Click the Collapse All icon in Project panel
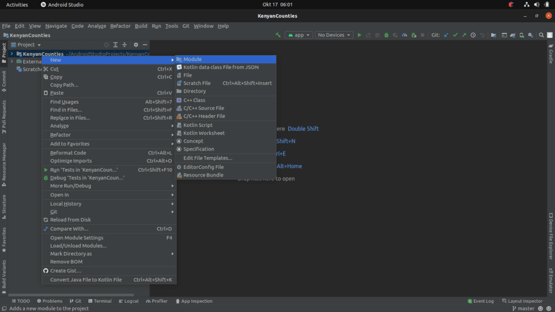This screenshot has height=312, width=555. (x=125, y=45)
